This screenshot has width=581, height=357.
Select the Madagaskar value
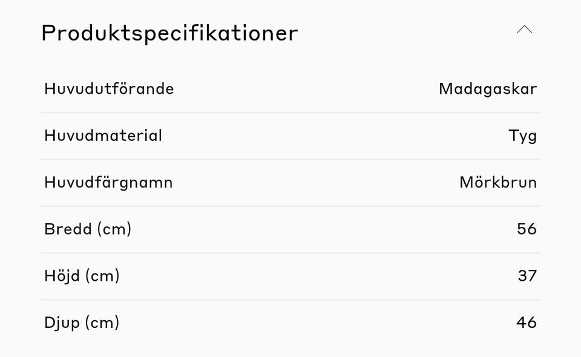coord(488,89)
